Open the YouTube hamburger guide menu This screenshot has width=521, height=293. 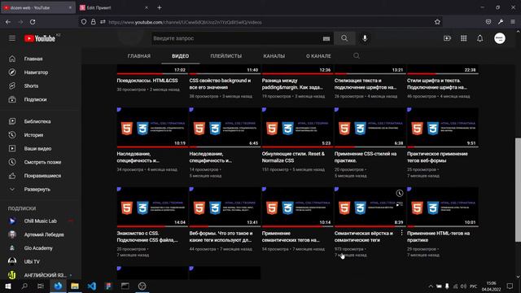pyautogui.click(x=12, y=38)
